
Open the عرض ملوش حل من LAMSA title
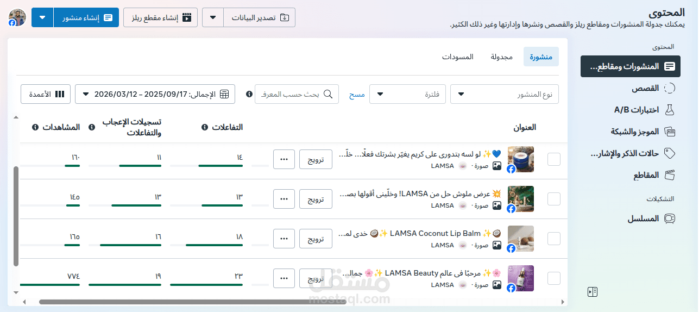(420, 194)
